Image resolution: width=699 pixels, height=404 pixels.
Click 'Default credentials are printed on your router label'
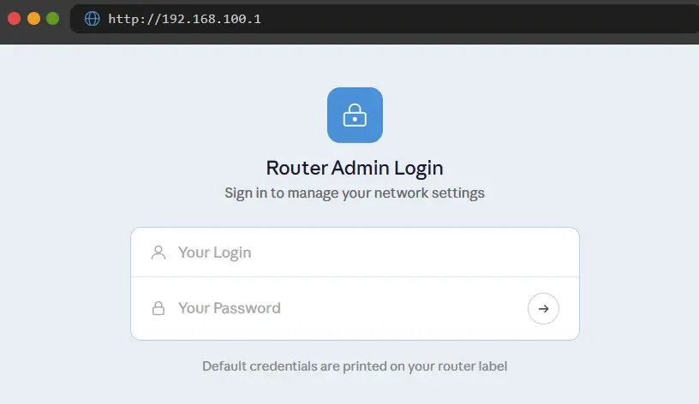tap(355, 366)
